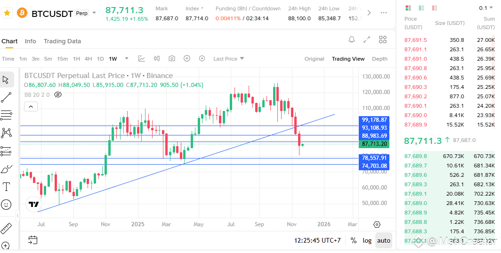Open chart settings hexagon on time axis
The width and height of the screenshot is (501, 253).
tap(377, 225)
